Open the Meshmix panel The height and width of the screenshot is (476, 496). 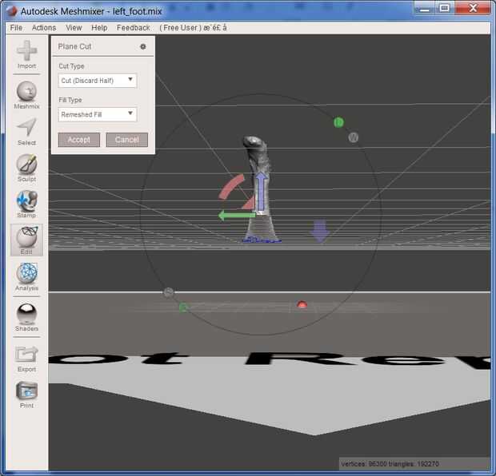(x=26, y=95)
